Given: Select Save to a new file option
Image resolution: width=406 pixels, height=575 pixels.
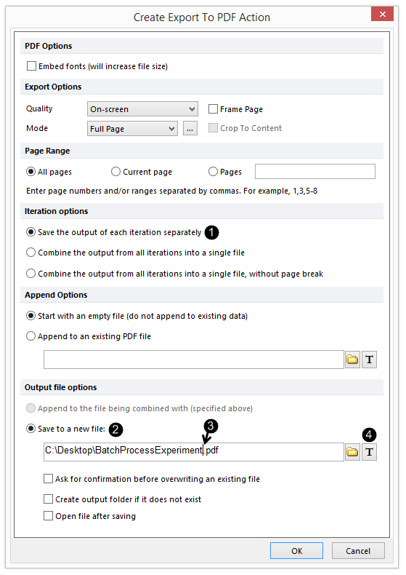Looking at the screenshot, I should point(31,429).
